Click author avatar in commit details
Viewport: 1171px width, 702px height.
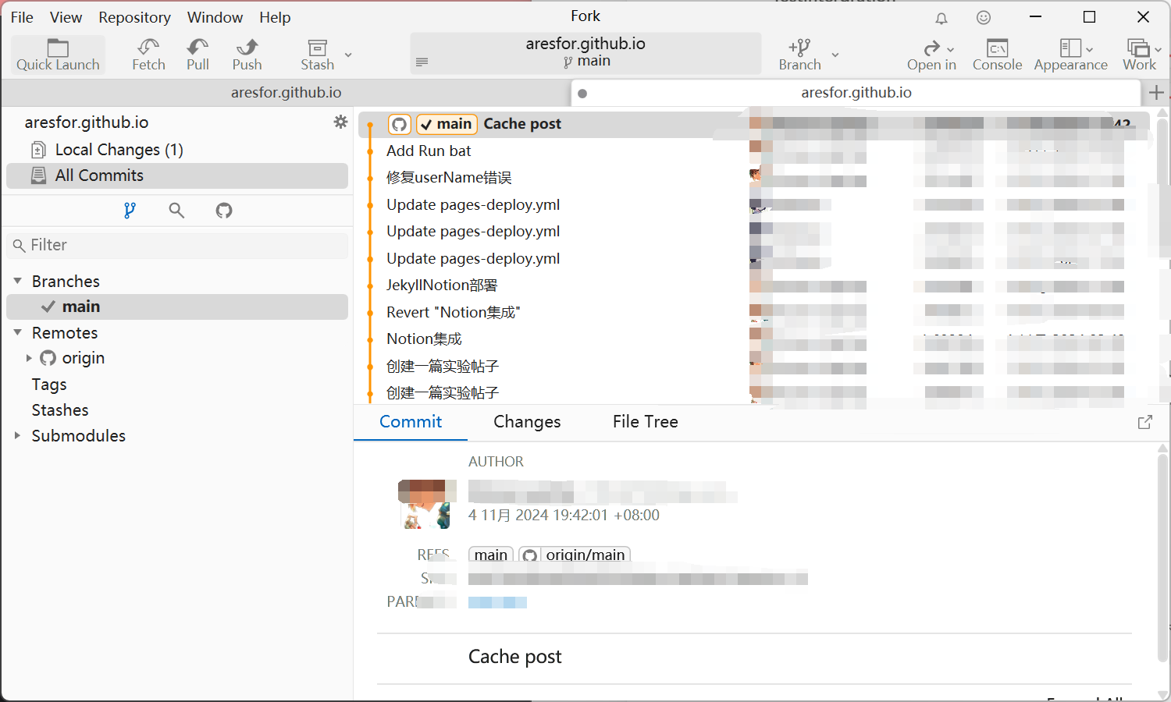point(427,504)
